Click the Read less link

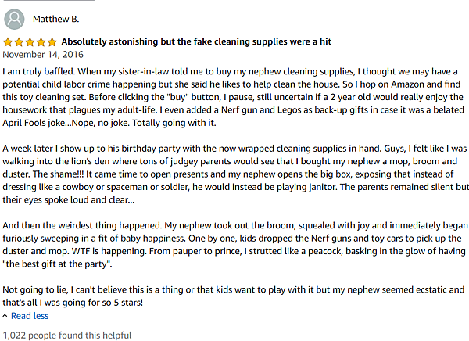click(x=30, y=316)
